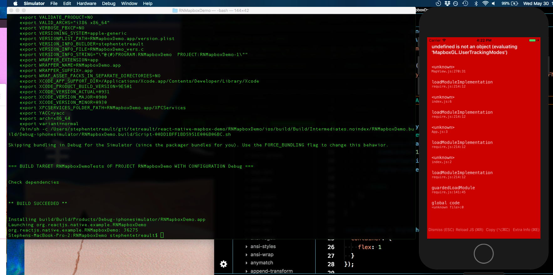The width and height of the screenshot is (553, 275).
Task: Open the Help menu
Action: click(x=148, y=3)
